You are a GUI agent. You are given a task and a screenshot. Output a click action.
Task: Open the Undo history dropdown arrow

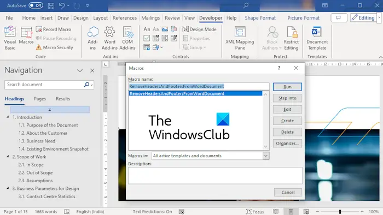(x=68, y=5)
